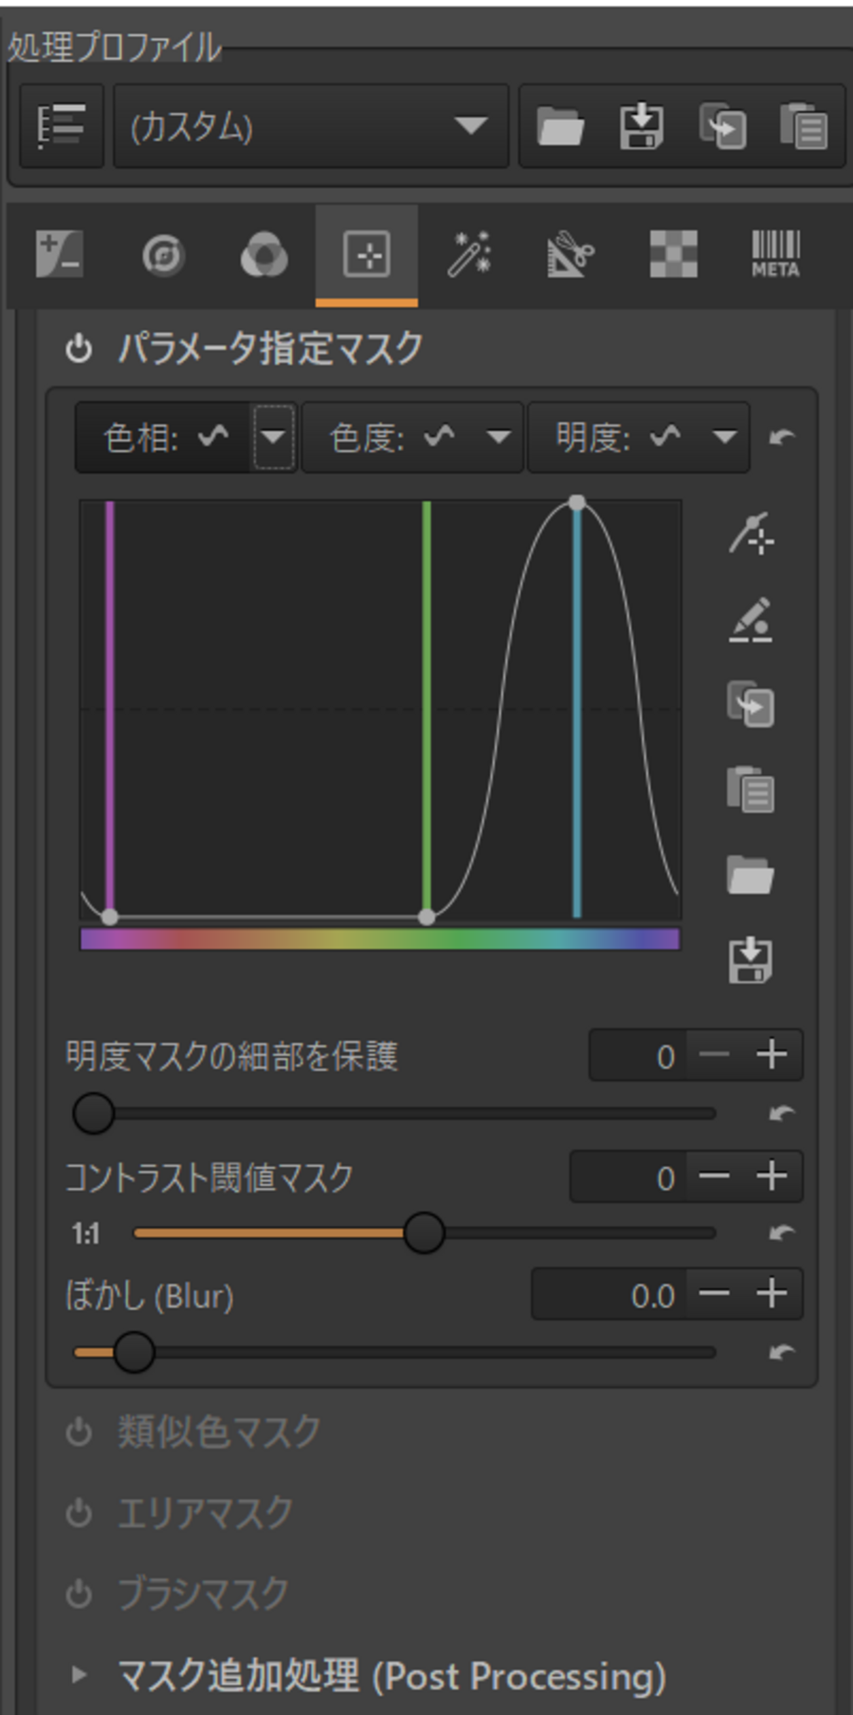Toggle the パラメータ指定マスク power switch

click(79, 349)
